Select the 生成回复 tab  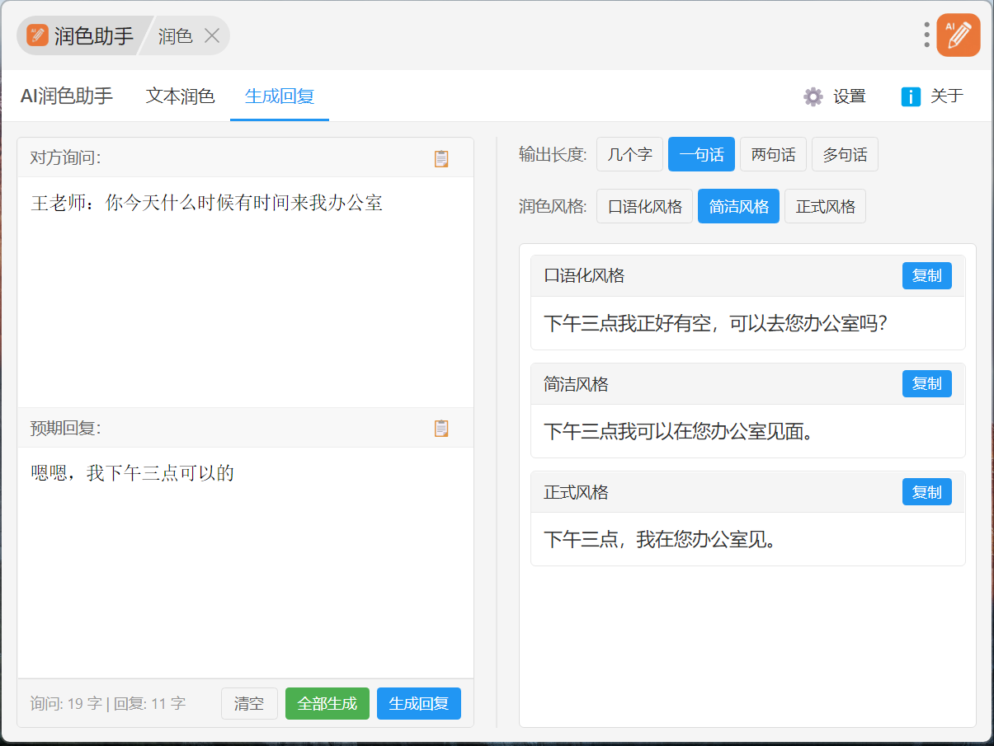point(280,96)
